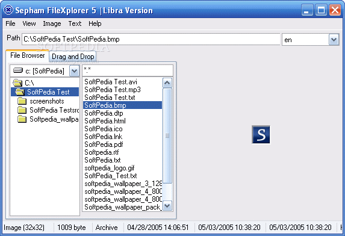
Task: Open the Image menu
Action: 52,23
